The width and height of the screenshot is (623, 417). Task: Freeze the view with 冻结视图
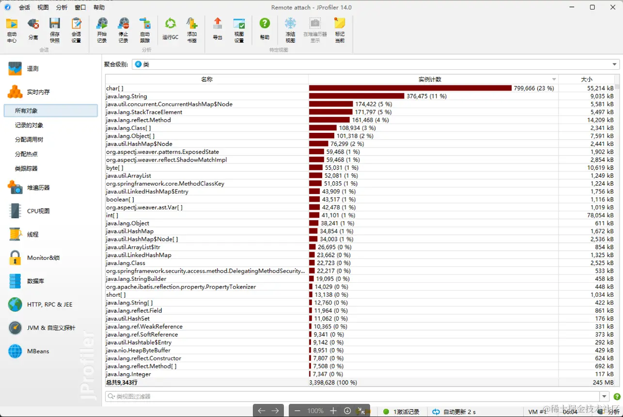tap(290, 30)
